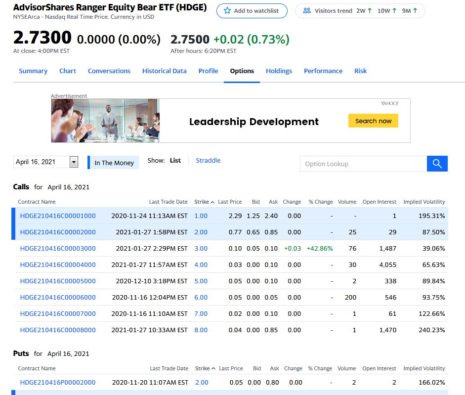Click the Option Lookup input field
The width and height of the screenshot is (465, 395).
[364, 164]
